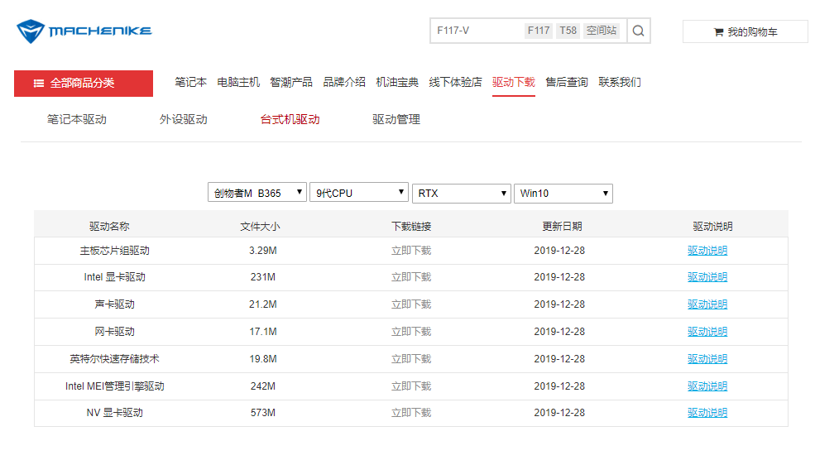Switch to the 外设驱动 tab
This screenshot has height=460, width=839.
click(x=183, y=119)
